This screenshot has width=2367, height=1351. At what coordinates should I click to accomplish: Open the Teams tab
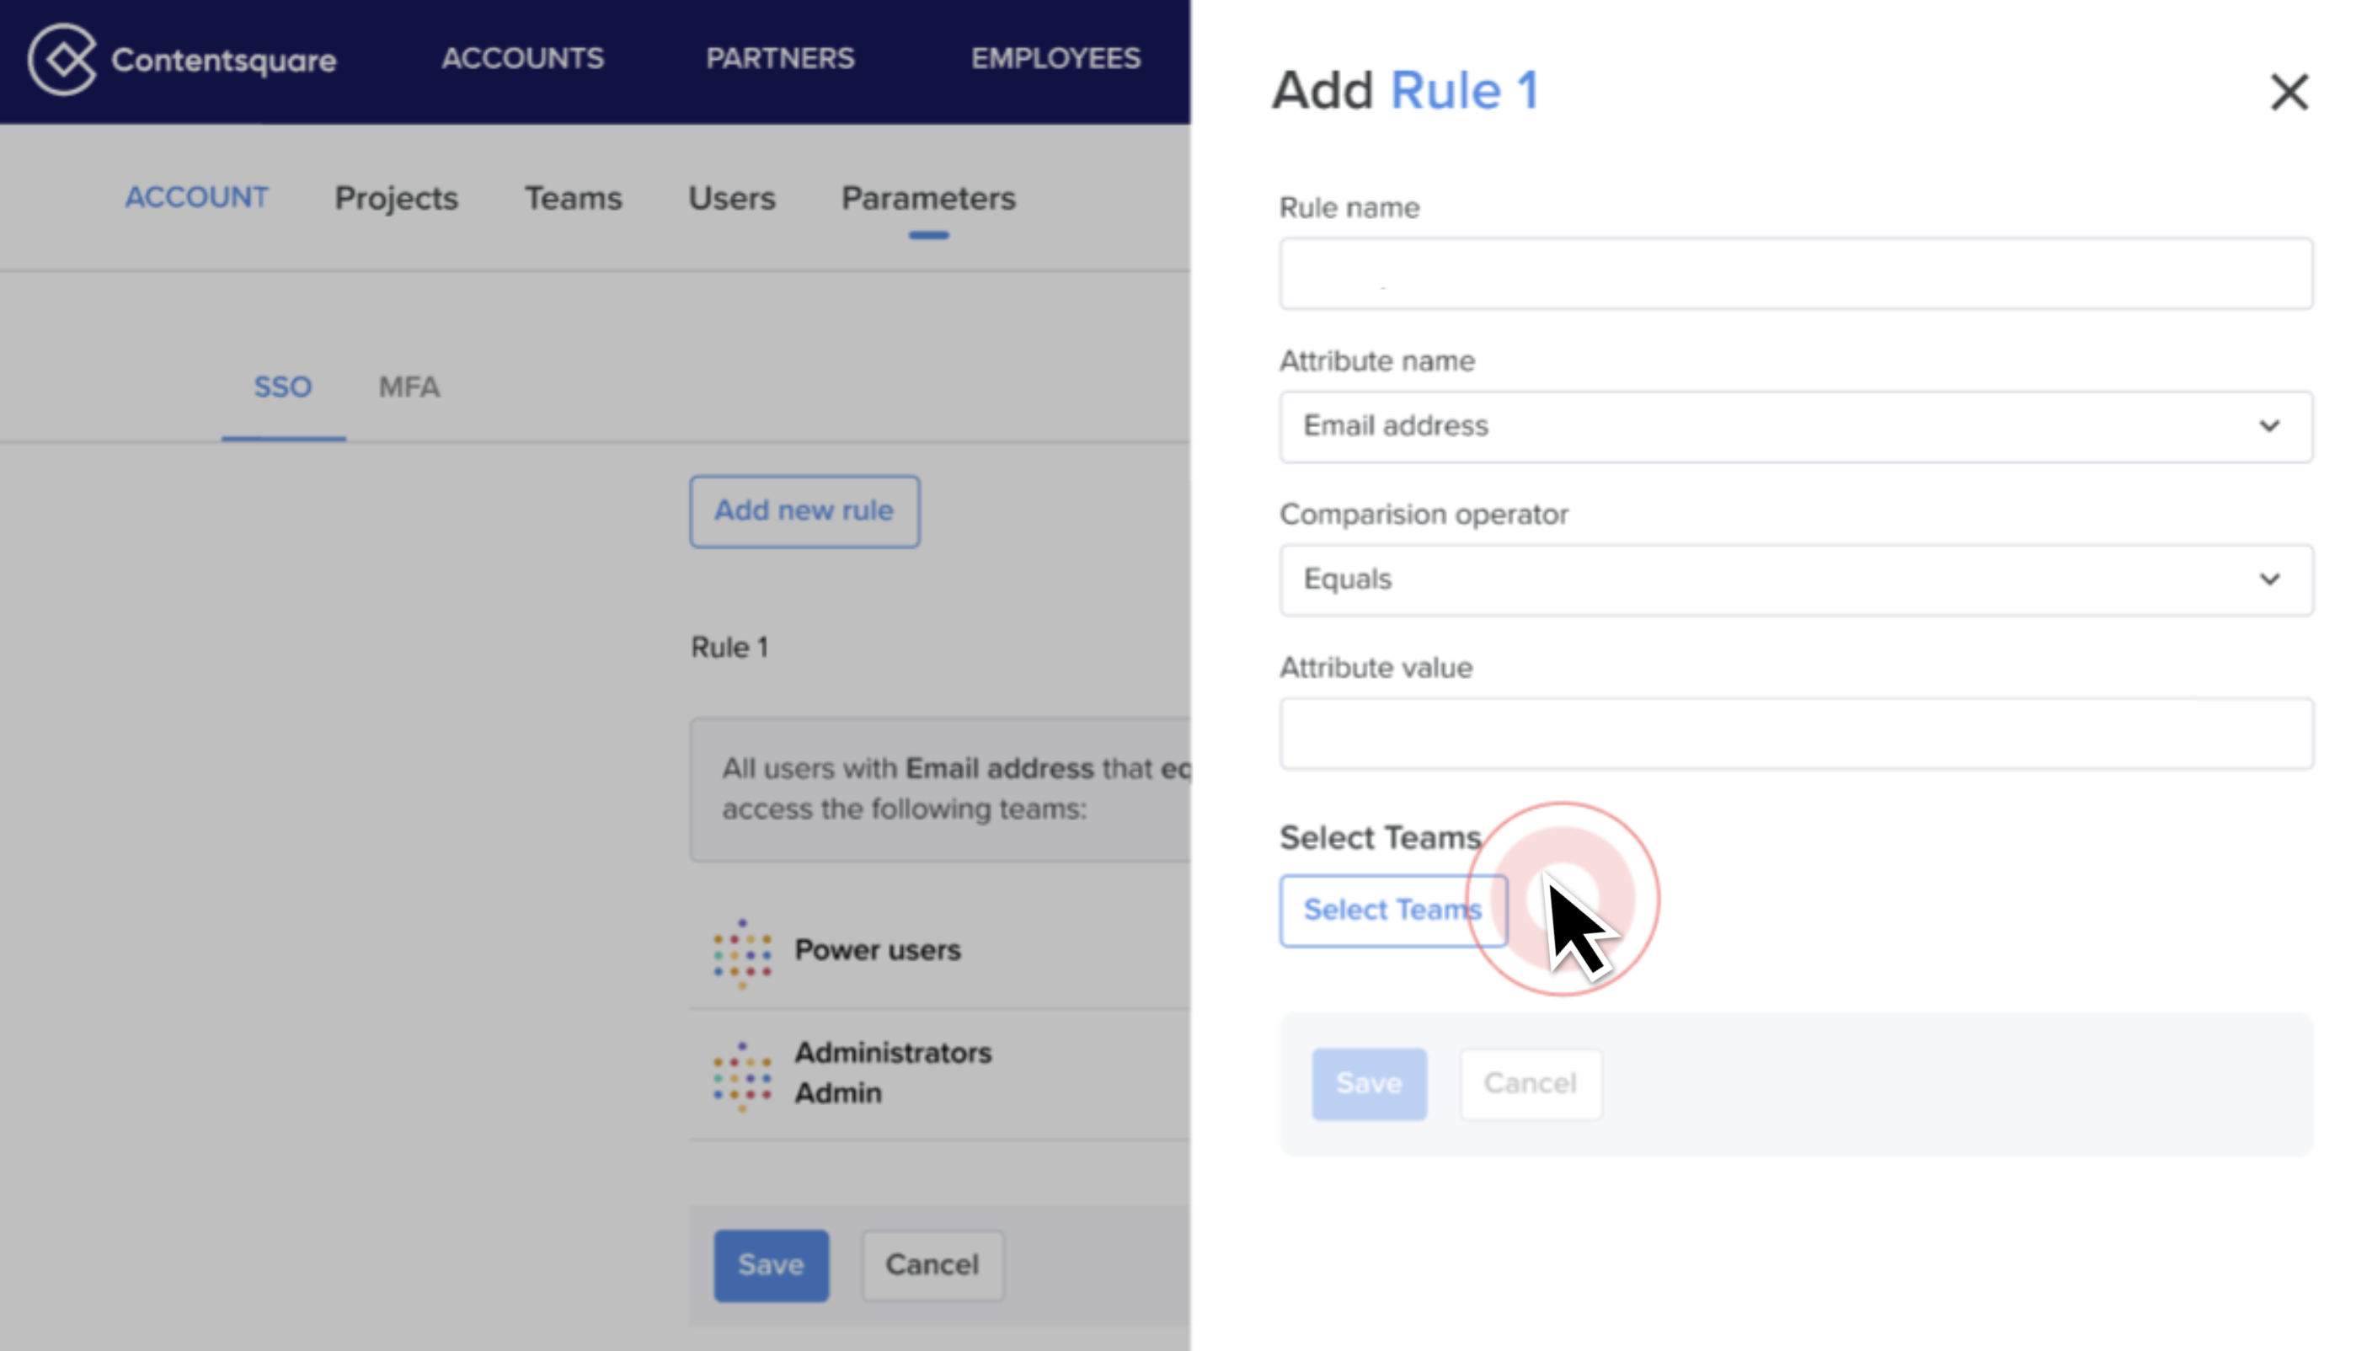click(574, 198)
